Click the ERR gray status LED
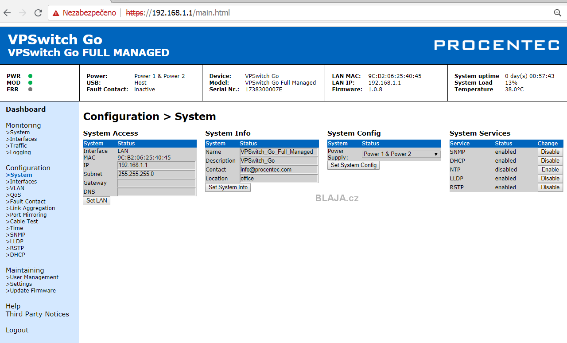The image size is (567, 343). coord(30,90)
